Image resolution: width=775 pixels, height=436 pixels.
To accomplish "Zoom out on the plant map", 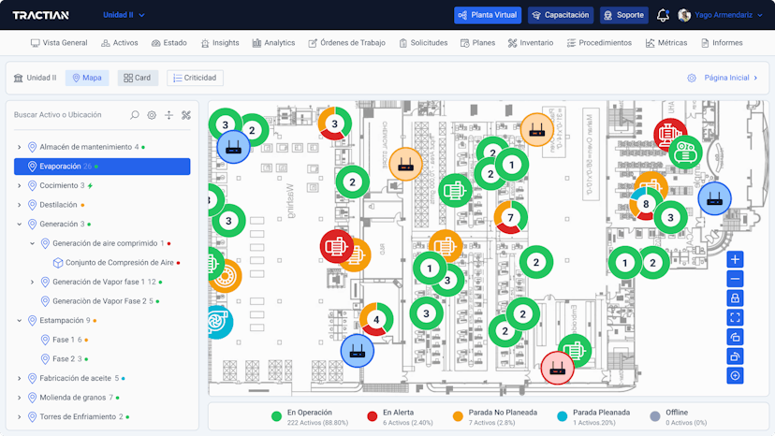I will 735,279.
